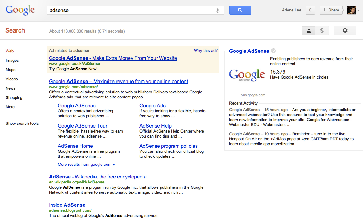Screen dimensions: 363x221
Task: Select the News search category
Action: [x=11, y=88]
